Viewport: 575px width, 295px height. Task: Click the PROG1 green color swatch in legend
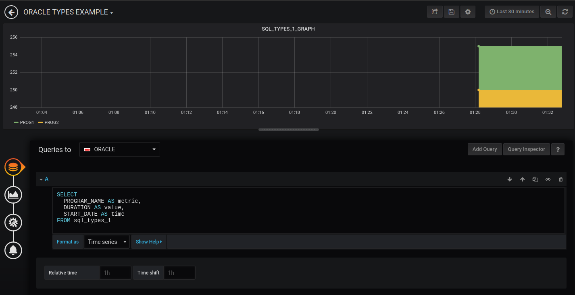16,122
